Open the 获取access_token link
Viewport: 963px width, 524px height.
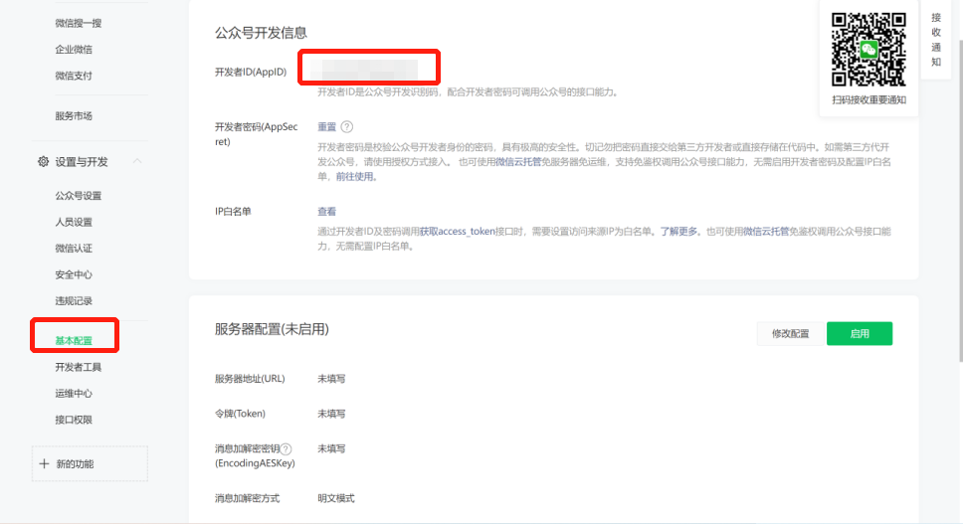[x=457, y=231]
